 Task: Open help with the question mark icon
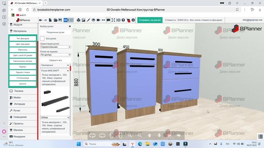[123, 20]
